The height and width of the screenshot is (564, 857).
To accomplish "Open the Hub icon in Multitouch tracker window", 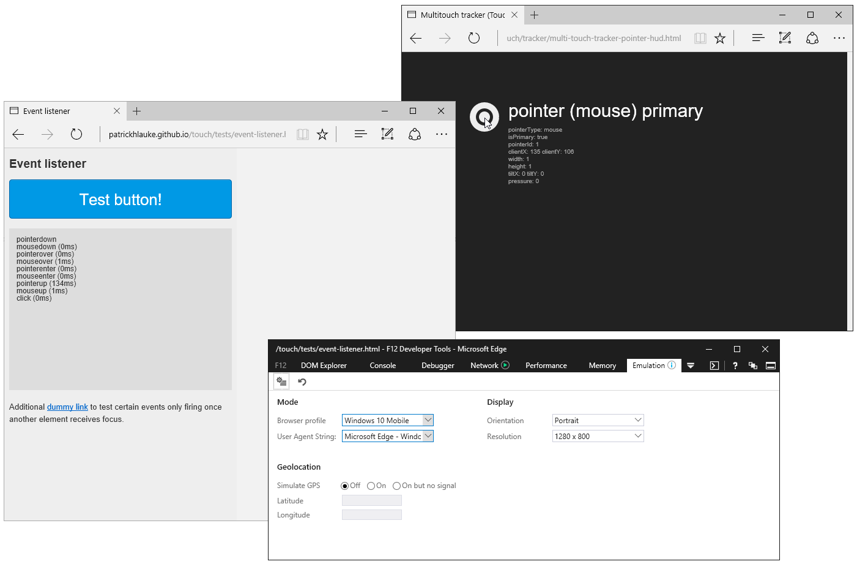I will point(758,38).
